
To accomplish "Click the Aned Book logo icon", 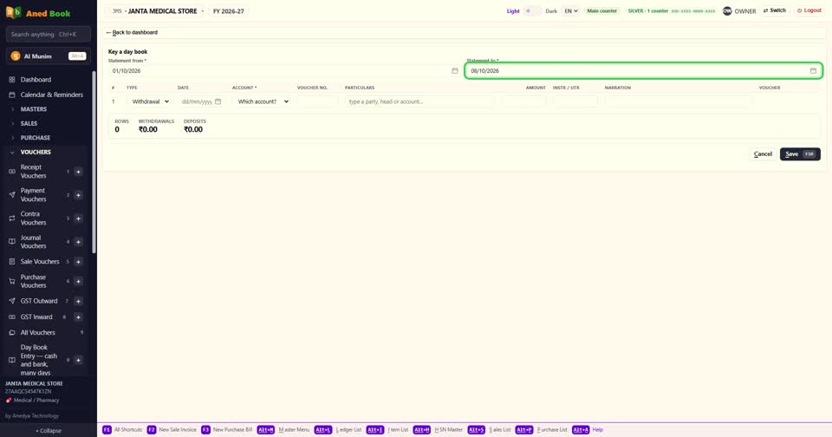I will [13, 12].
